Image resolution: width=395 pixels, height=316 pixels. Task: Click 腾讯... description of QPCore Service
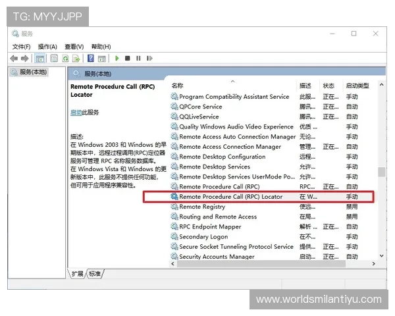point(307,107)
